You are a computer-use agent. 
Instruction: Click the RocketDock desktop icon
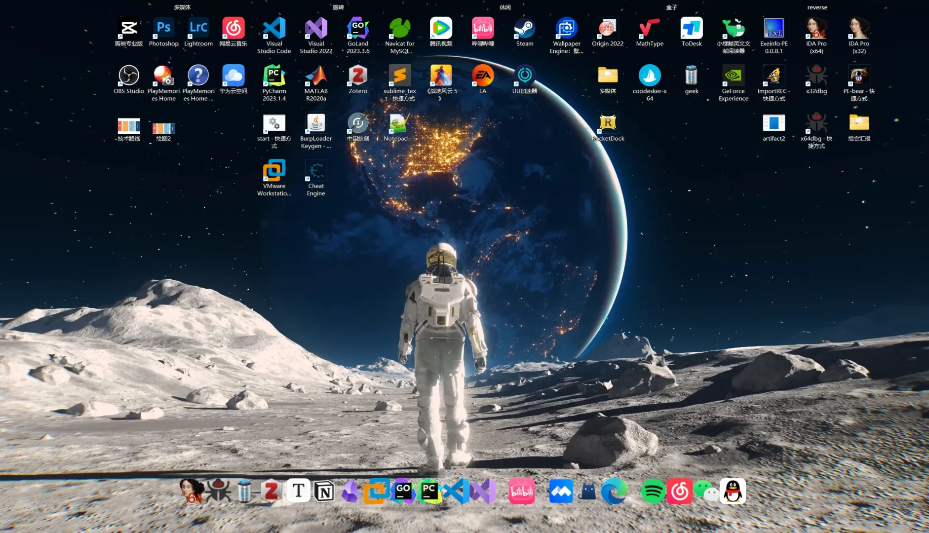point(608,127)
